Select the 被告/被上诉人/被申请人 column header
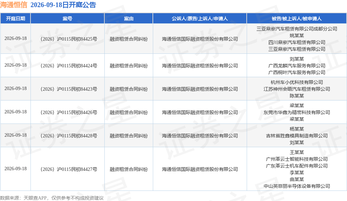Viewport: 347px width, 201px height. coord(297,19)
